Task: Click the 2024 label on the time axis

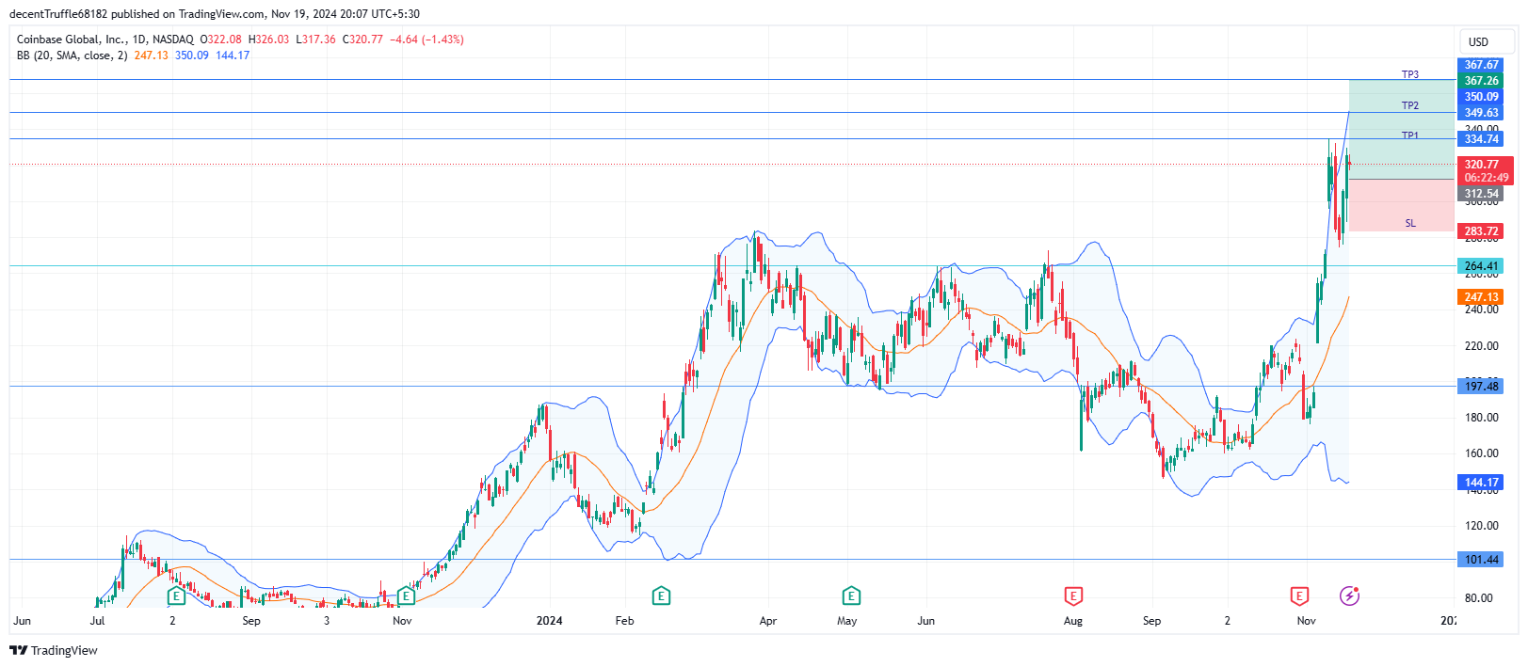Action: [549, 621]
